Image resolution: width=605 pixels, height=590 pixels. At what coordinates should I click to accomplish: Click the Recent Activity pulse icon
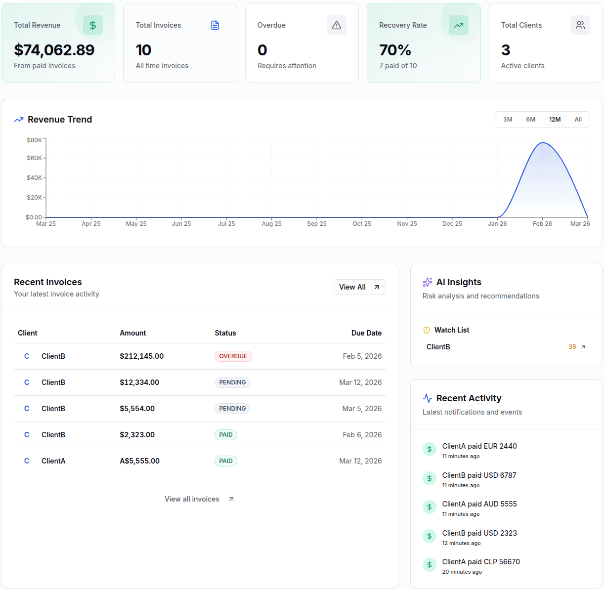(427, 398)
